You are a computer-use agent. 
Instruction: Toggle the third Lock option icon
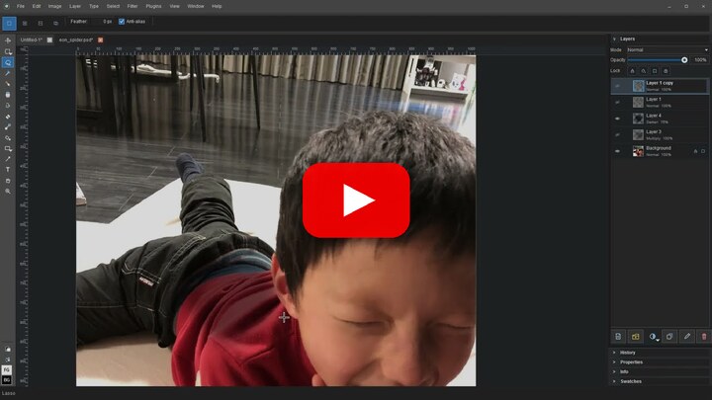point(655,71)
